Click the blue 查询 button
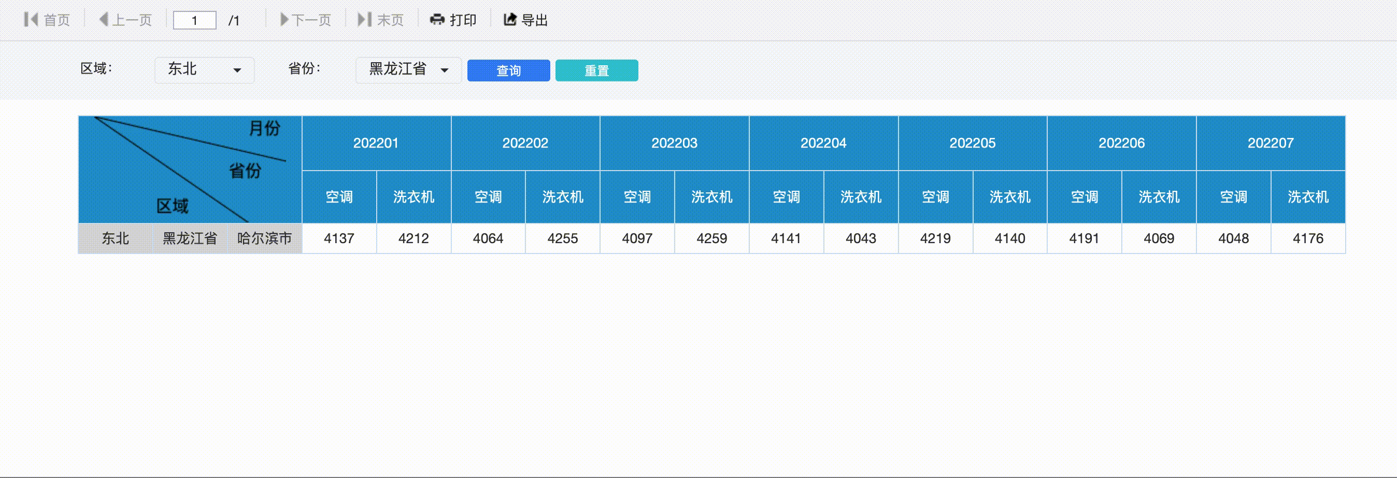 (508, 71)
